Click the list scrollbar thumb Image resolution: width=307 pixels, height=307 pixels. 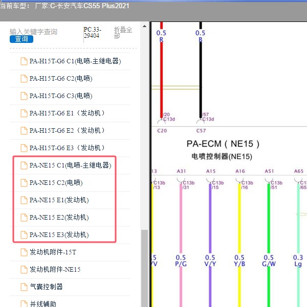(145, 268)
